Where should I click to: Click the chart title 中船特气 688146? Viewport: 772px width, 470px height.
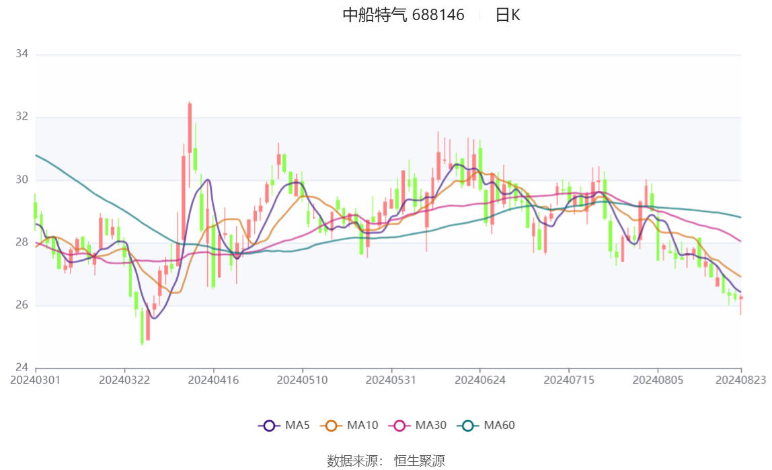pyautogui.click(x=403, y=15)
